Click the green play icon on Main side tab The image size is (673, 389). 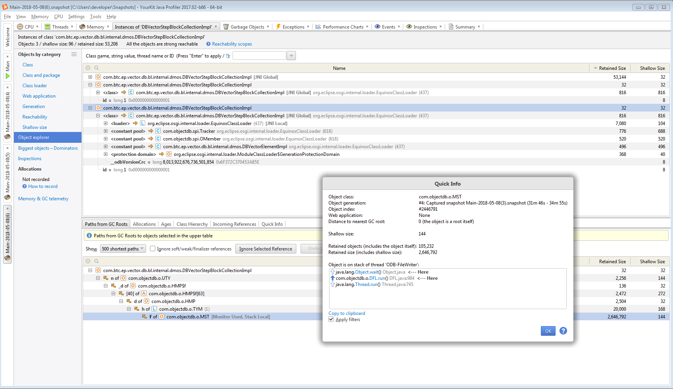pyautogui.click(x=7, y=76)
